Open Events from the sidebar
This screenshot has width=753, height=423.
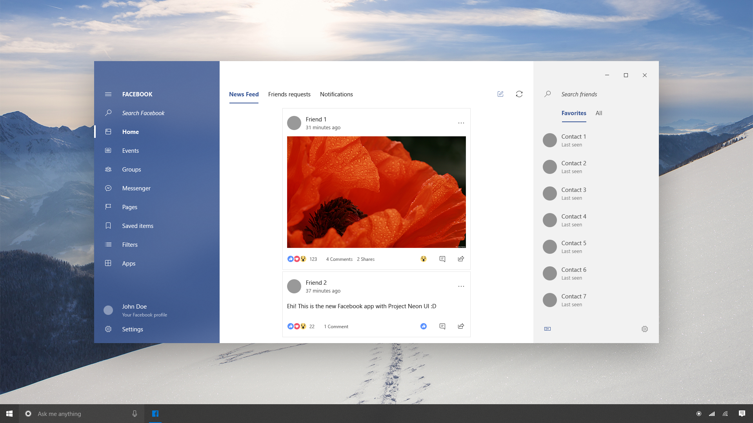point(157,150)
